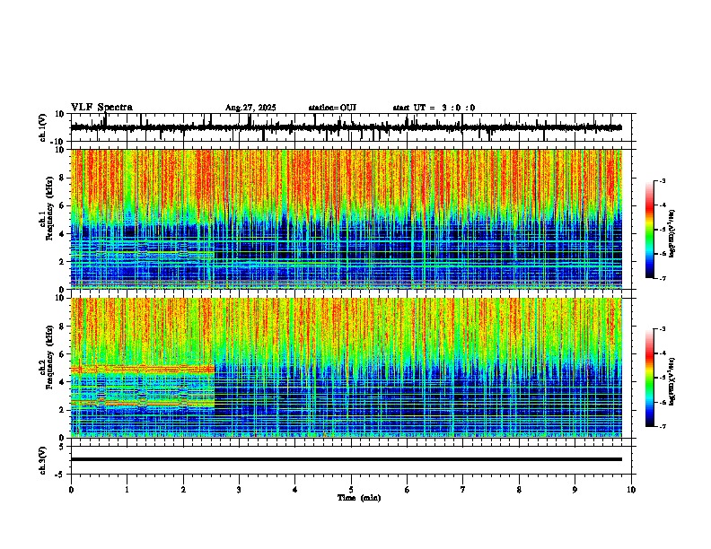Click the 'station=OUI' header text
Image resolution: width=711 pixels, height=549 pixels.
pyautogui.click(x=332, y=108)
